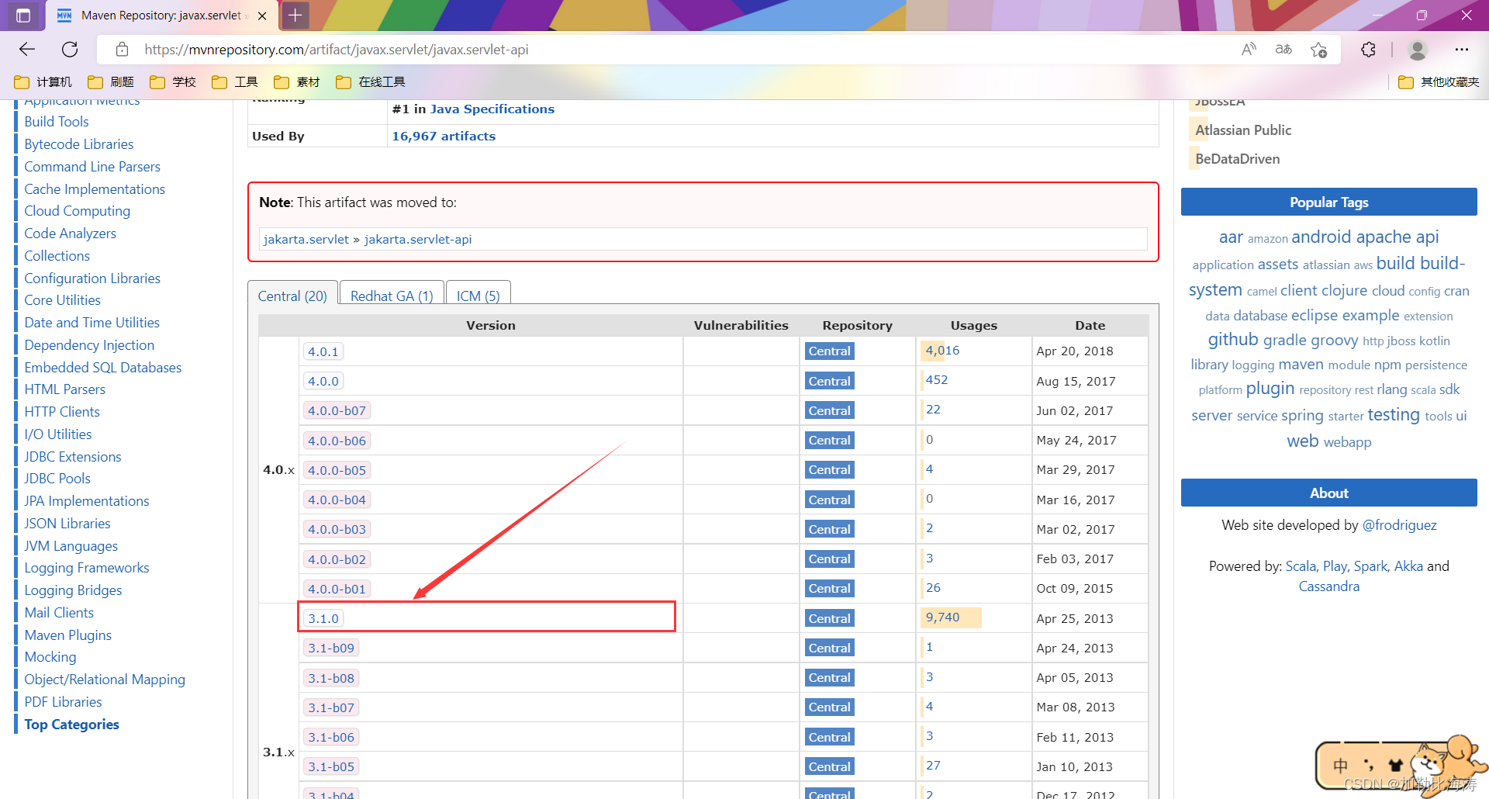The height and width of the screenshot is (799, 1489).
Task: Open the 素材 bookmarks folder
Action: coord(297,82)
